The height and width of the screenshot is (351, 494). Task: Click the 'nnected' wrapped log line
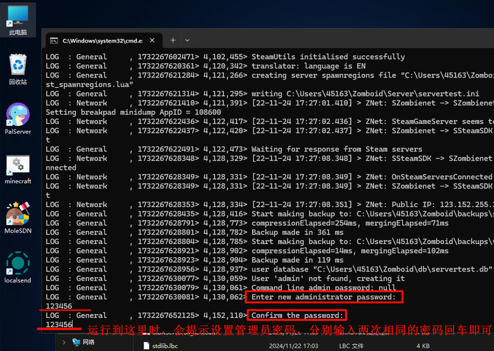(x=61, y=167)
